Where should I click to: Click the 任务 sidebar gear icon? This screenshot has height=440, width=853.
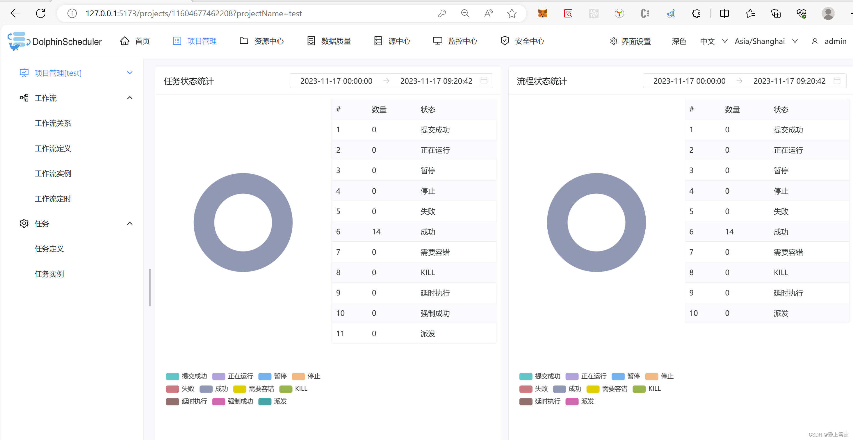point(24,223)
